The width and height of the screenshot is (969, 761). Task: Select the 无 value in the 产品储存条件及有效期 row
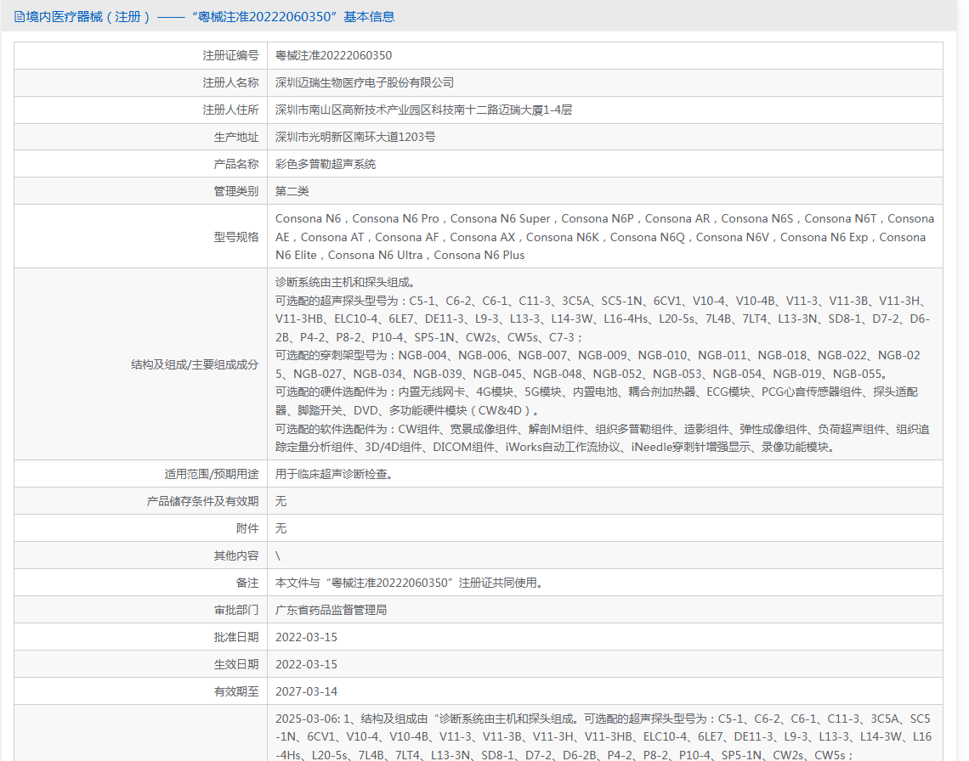pos(281,502)
